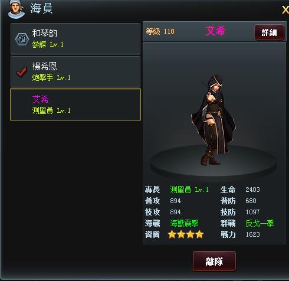Click the 反戈一擊 group battle skill
Screen dimensions: 289x281
[x=260, y=223]
